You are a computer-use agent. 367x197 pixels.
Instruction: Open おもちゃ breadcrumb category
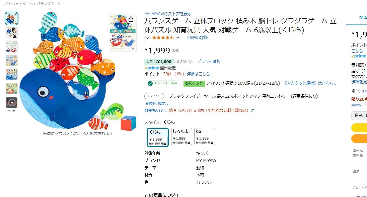[x=12, y=4]
